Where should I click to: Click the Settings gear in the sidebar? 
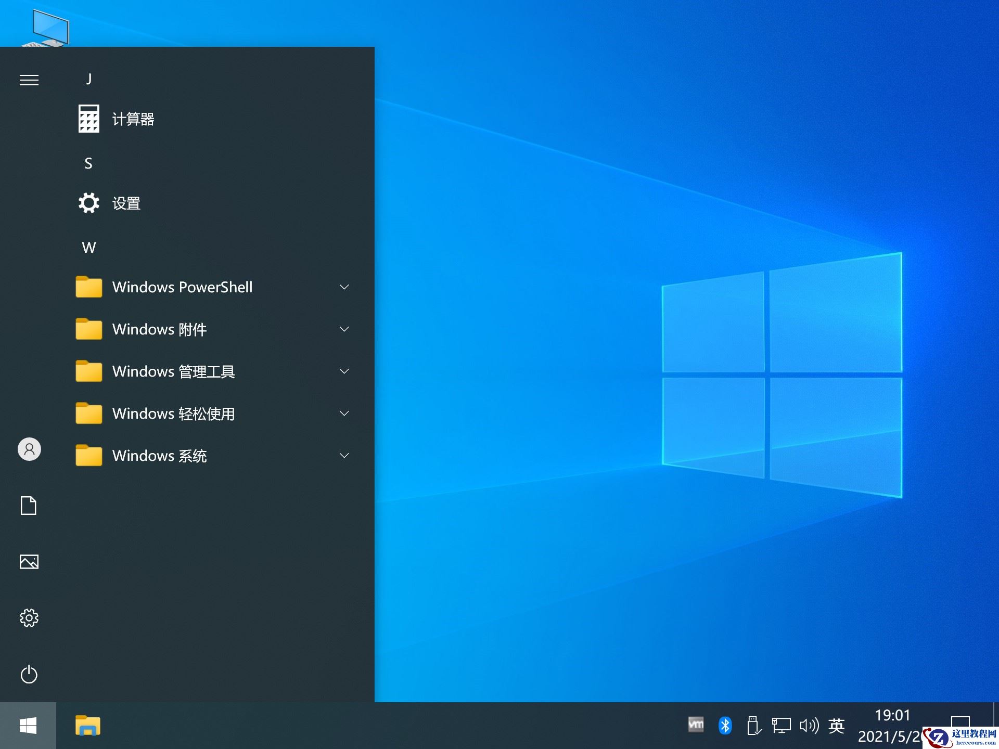pos(29,617)
